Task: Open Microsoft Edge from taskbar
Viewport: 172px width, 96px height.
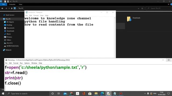Action: tap(102, 94)
